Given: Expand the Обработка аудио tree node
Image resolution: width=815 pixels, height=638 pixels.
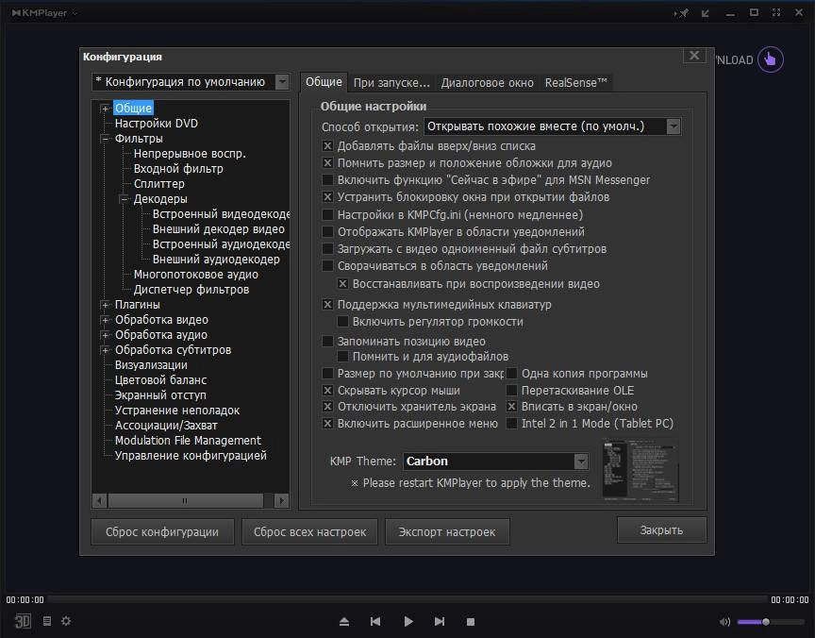Looking at the screenshot, I should [x=105, y=335].
